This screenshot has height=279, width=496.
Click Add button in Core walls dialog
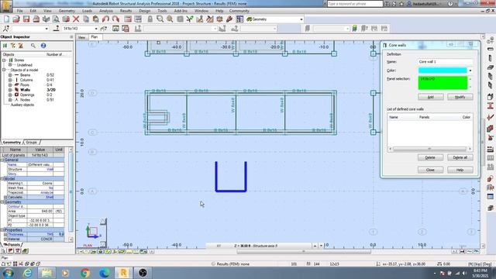point(431,97)
